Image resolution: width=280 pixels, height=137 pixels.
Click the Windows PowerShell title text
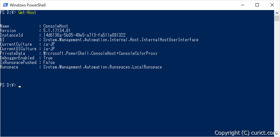click(x=28, y=5)
